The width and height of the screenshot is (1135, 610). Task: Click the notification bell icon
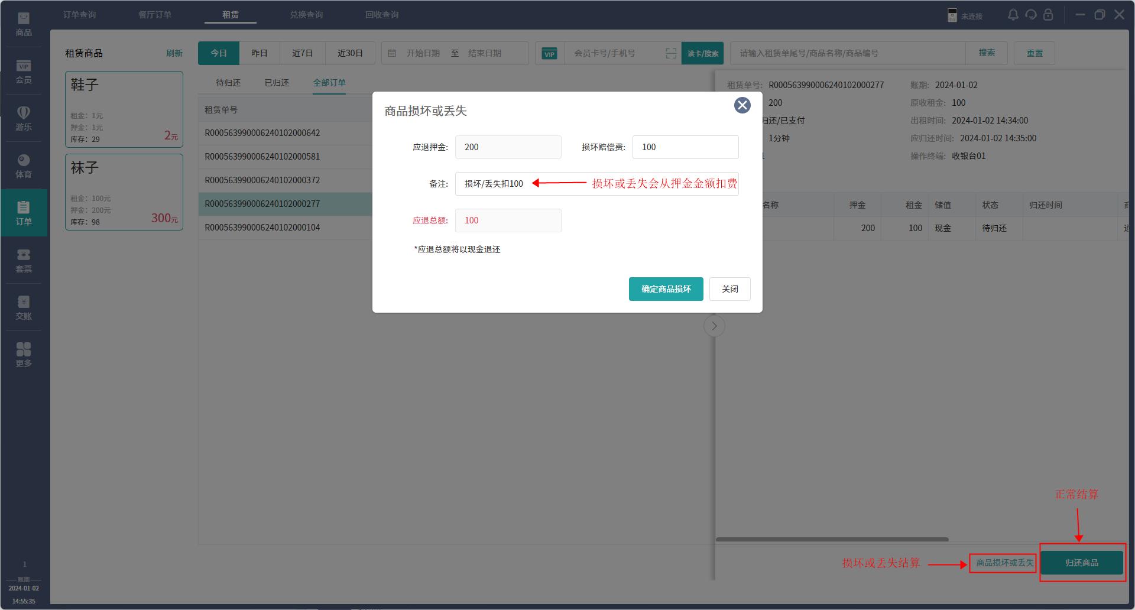coord(1013,15)
